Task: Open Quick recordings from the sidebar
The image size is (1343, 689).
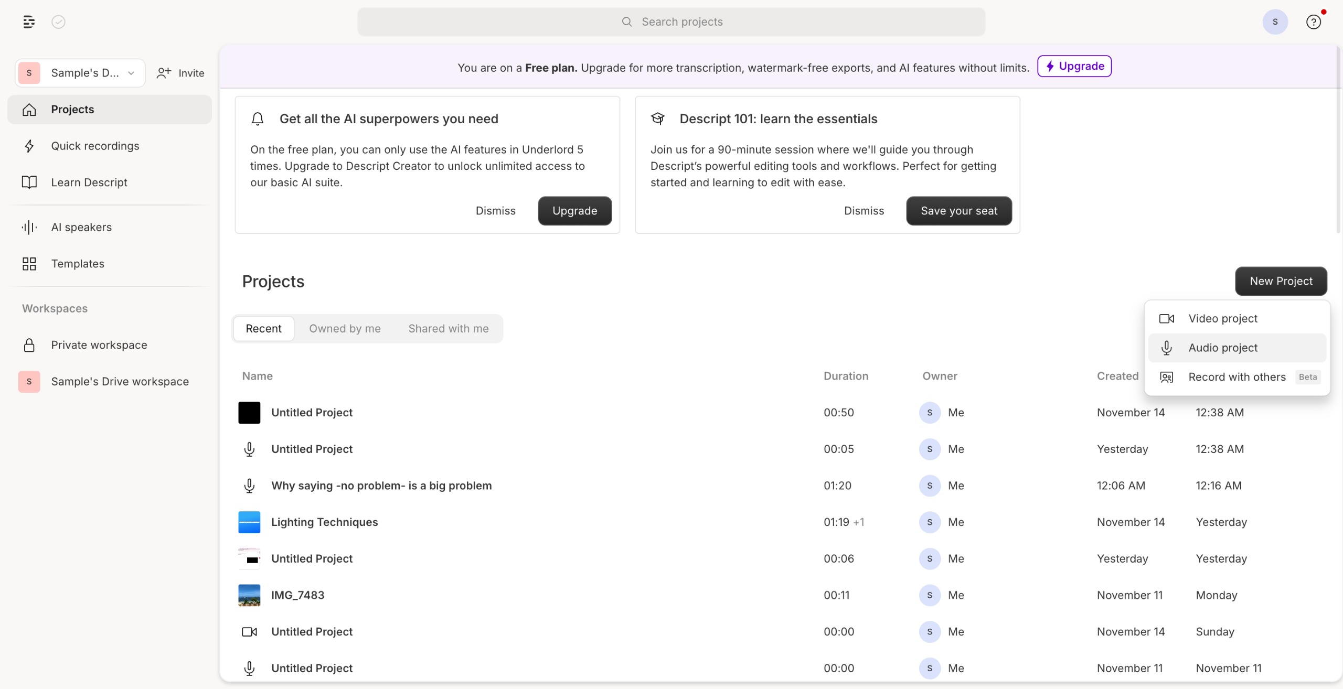Action: point(95,146)
